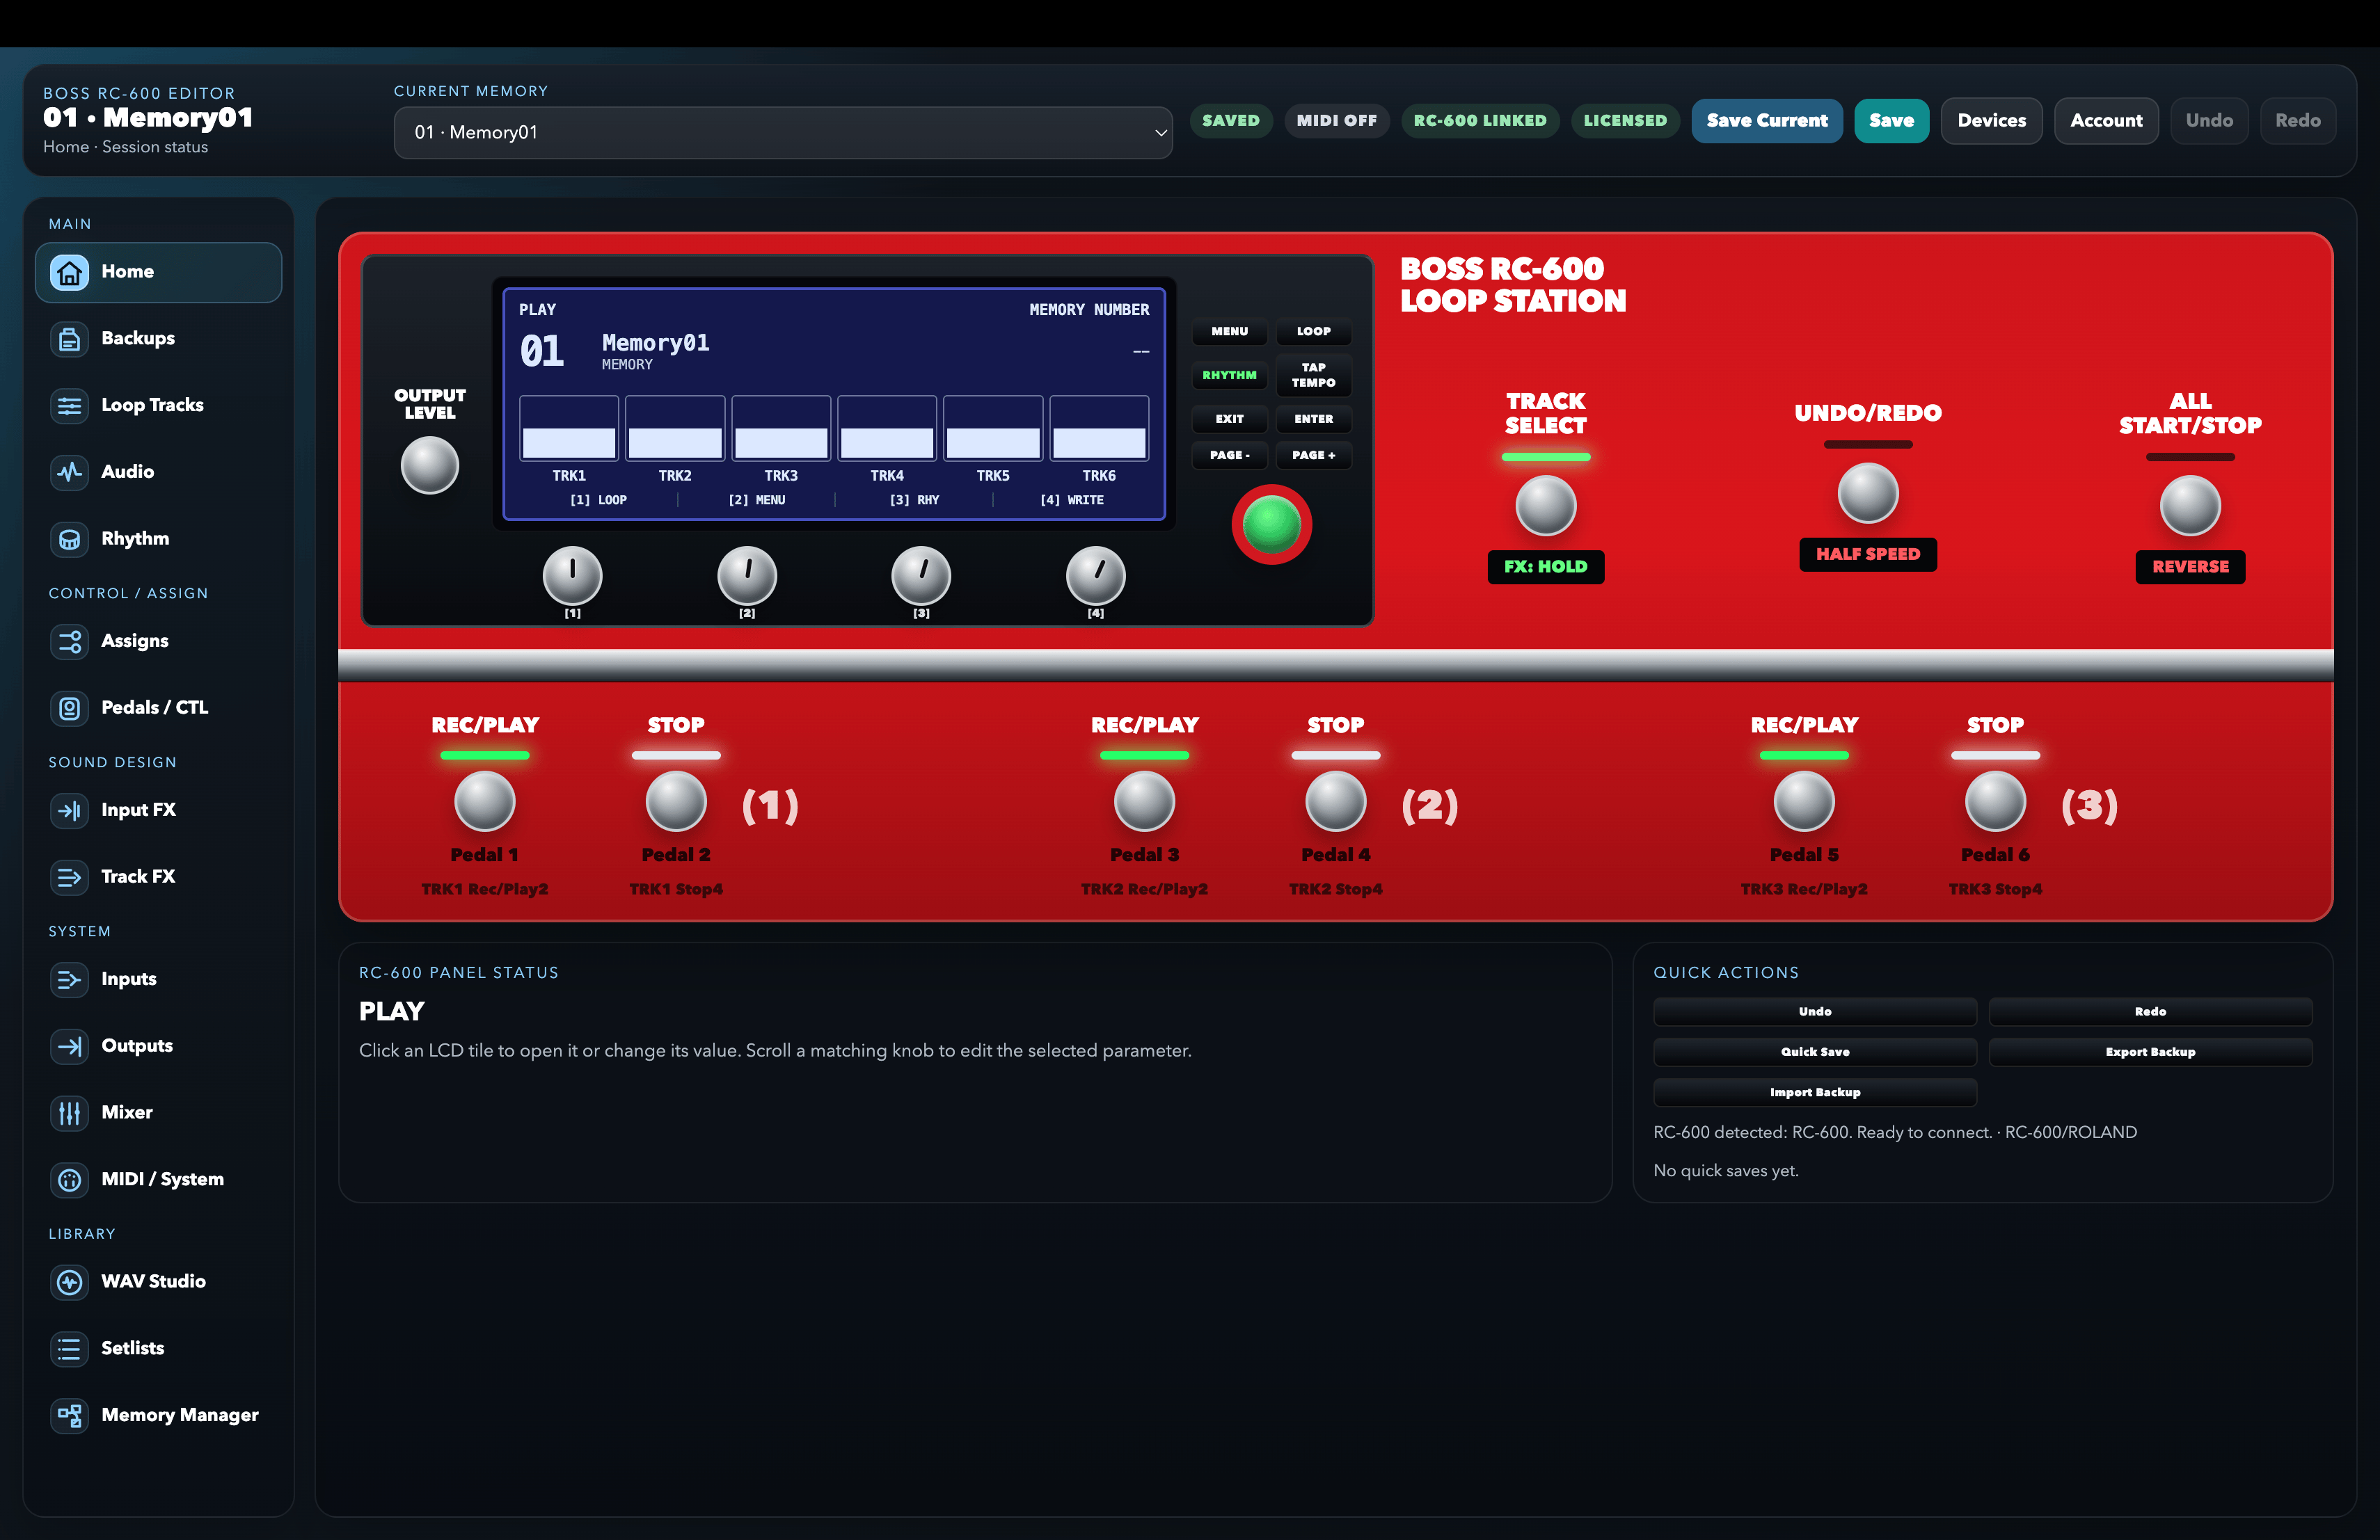Click knob [1] under the LCD
The height and width of the screenshot is (1540, 2380).
[572, 576]
